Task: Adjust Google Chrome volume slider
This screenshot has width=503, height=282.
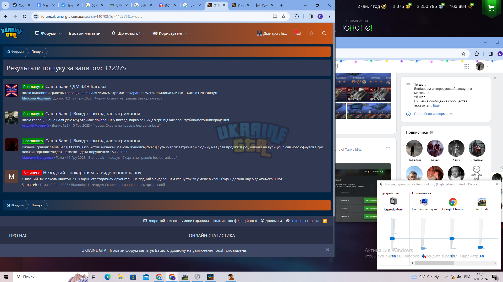Action: 452,238
